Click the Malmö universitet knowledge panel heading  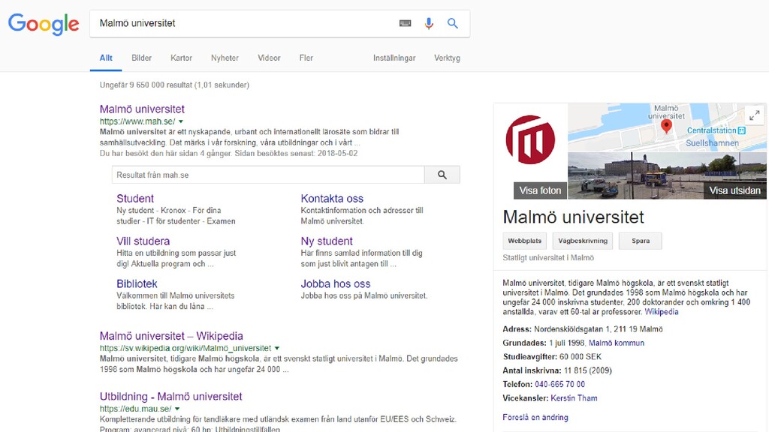[x=573, y=217]
